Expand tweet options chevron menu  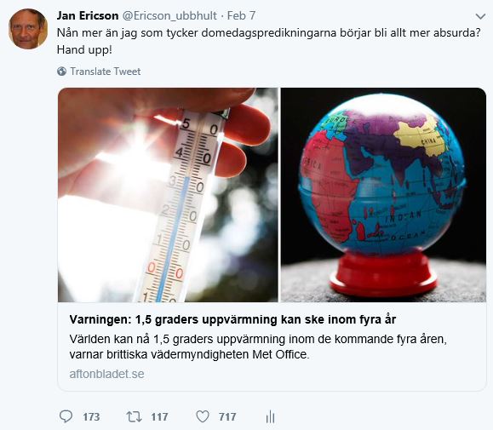(x=480, y=16)
